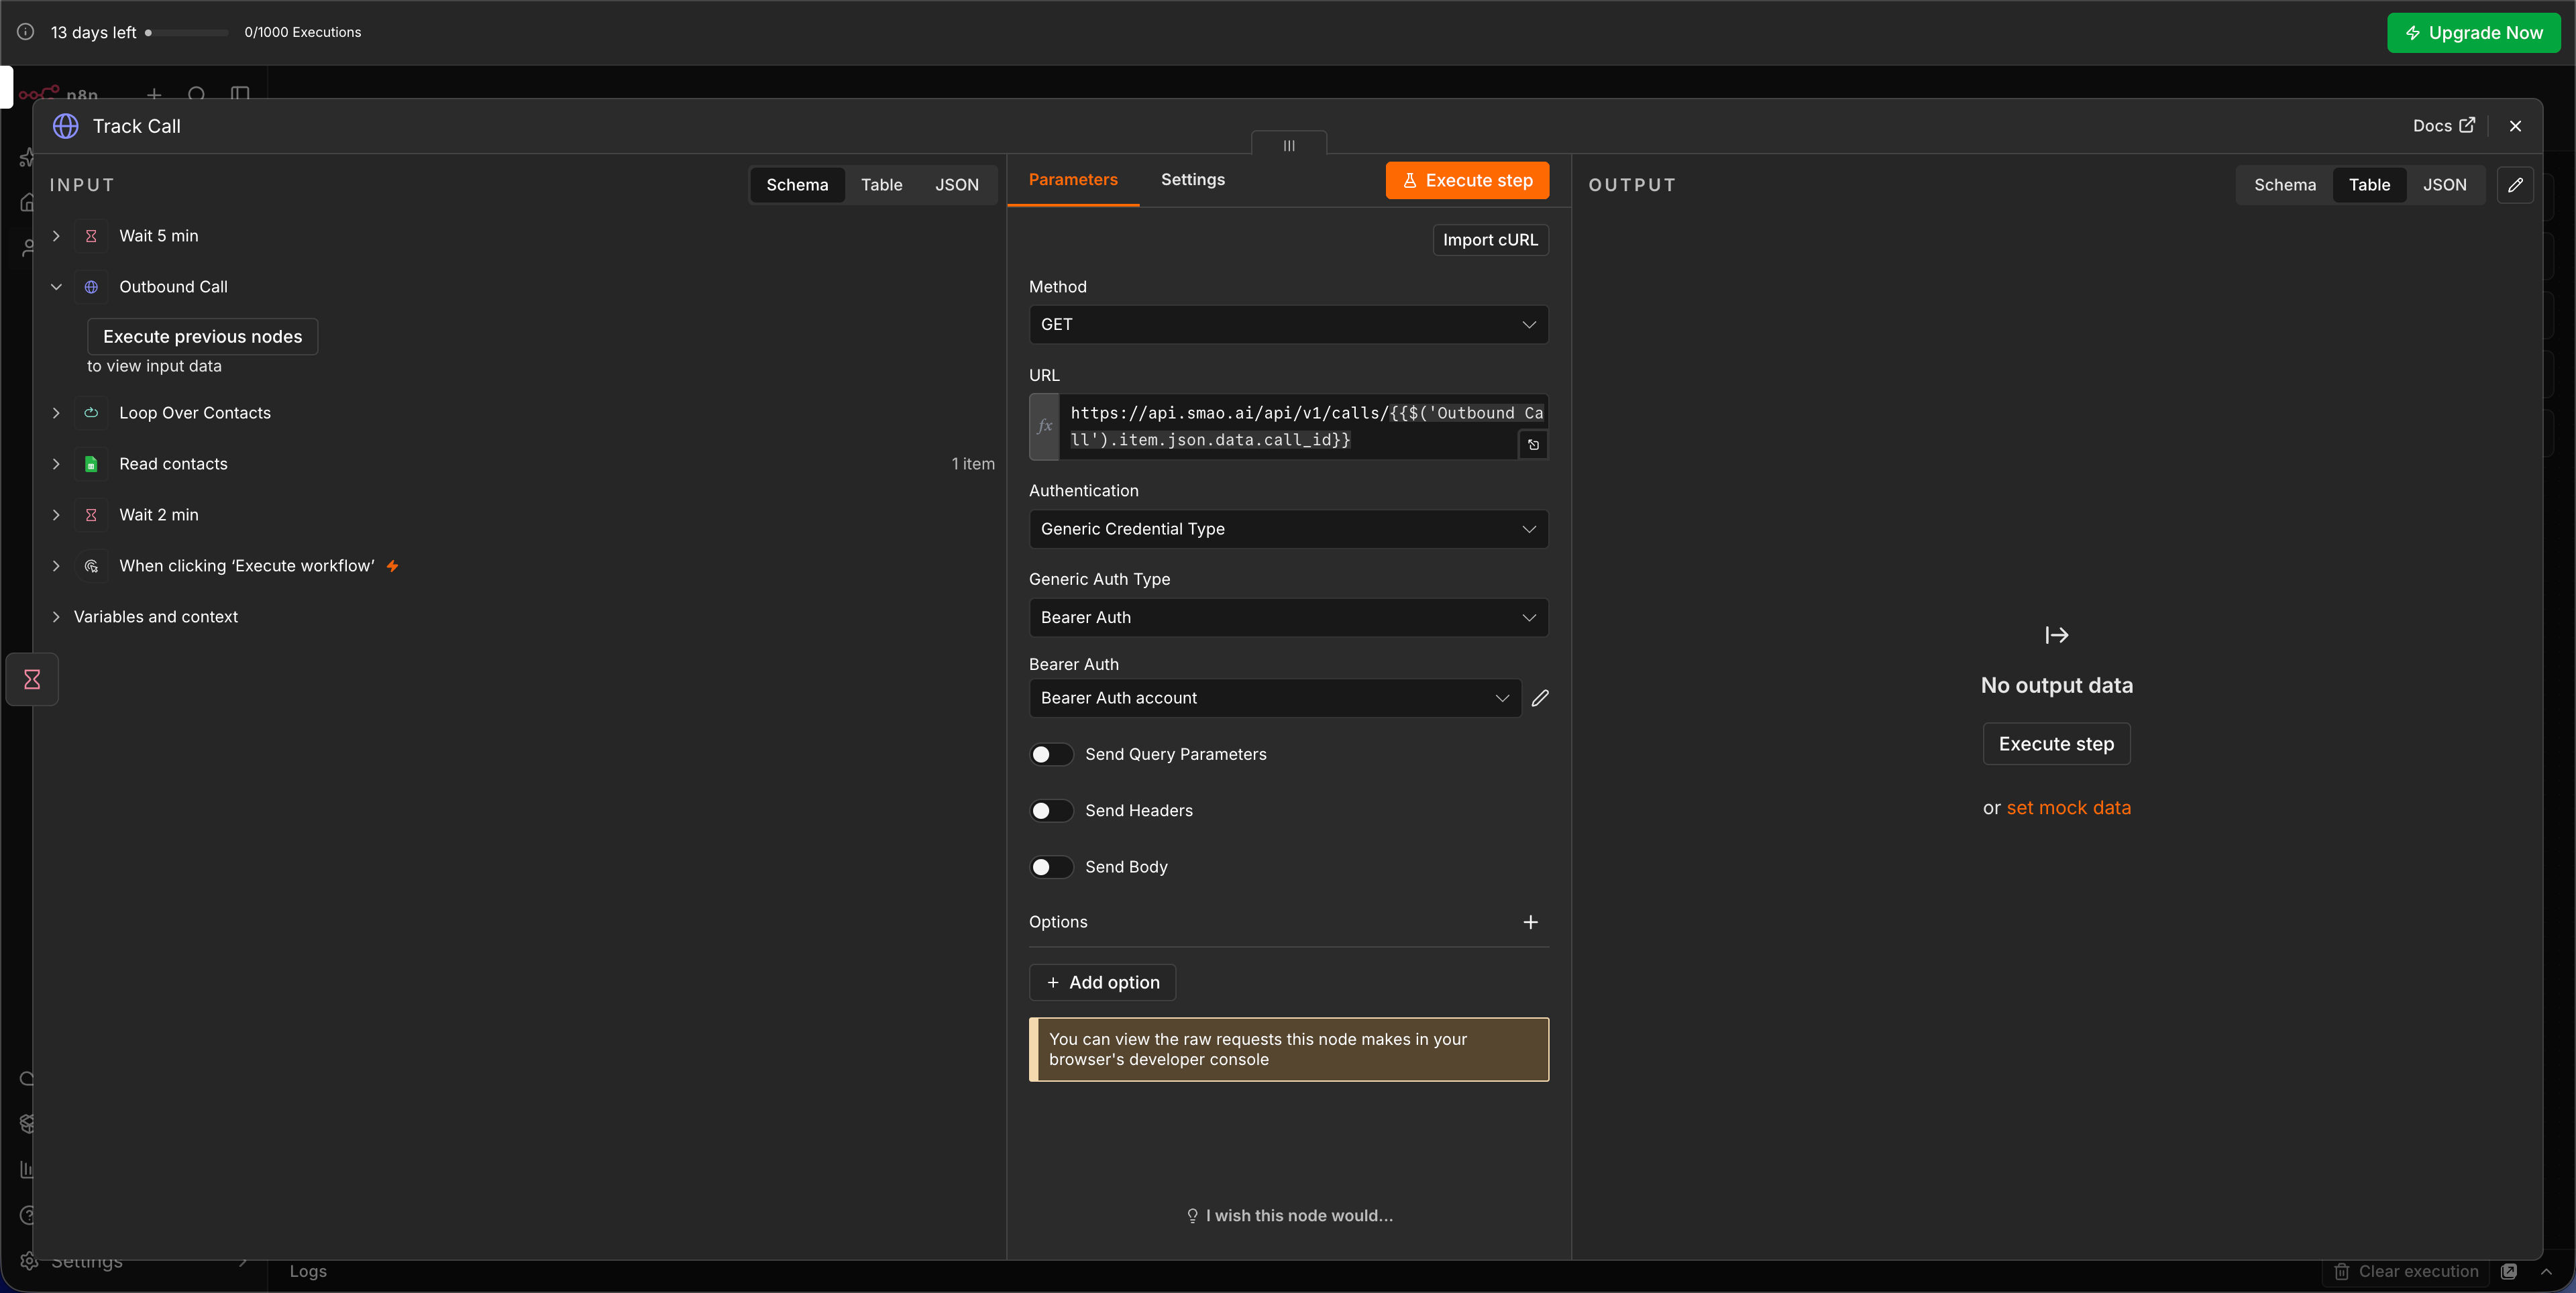Expand the Wait 5 min input node
The width and height of the screenshot is (2576, 1293).
click(x=56, y=236)
